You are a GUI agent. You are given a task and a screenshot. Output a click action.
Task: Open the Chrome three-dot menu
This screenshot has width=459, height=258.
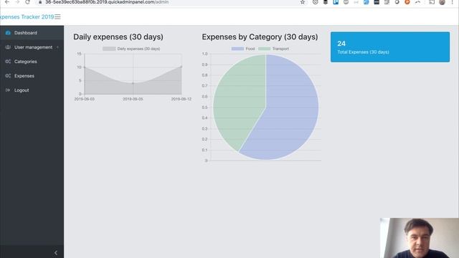pos(453,2)
